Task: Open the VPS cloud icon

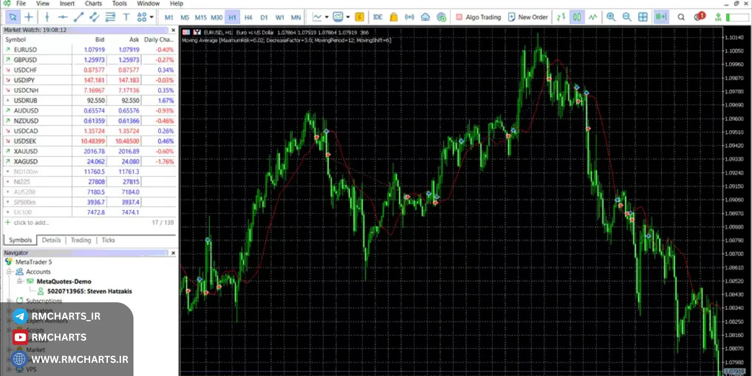Action: (x=425, y=17)
